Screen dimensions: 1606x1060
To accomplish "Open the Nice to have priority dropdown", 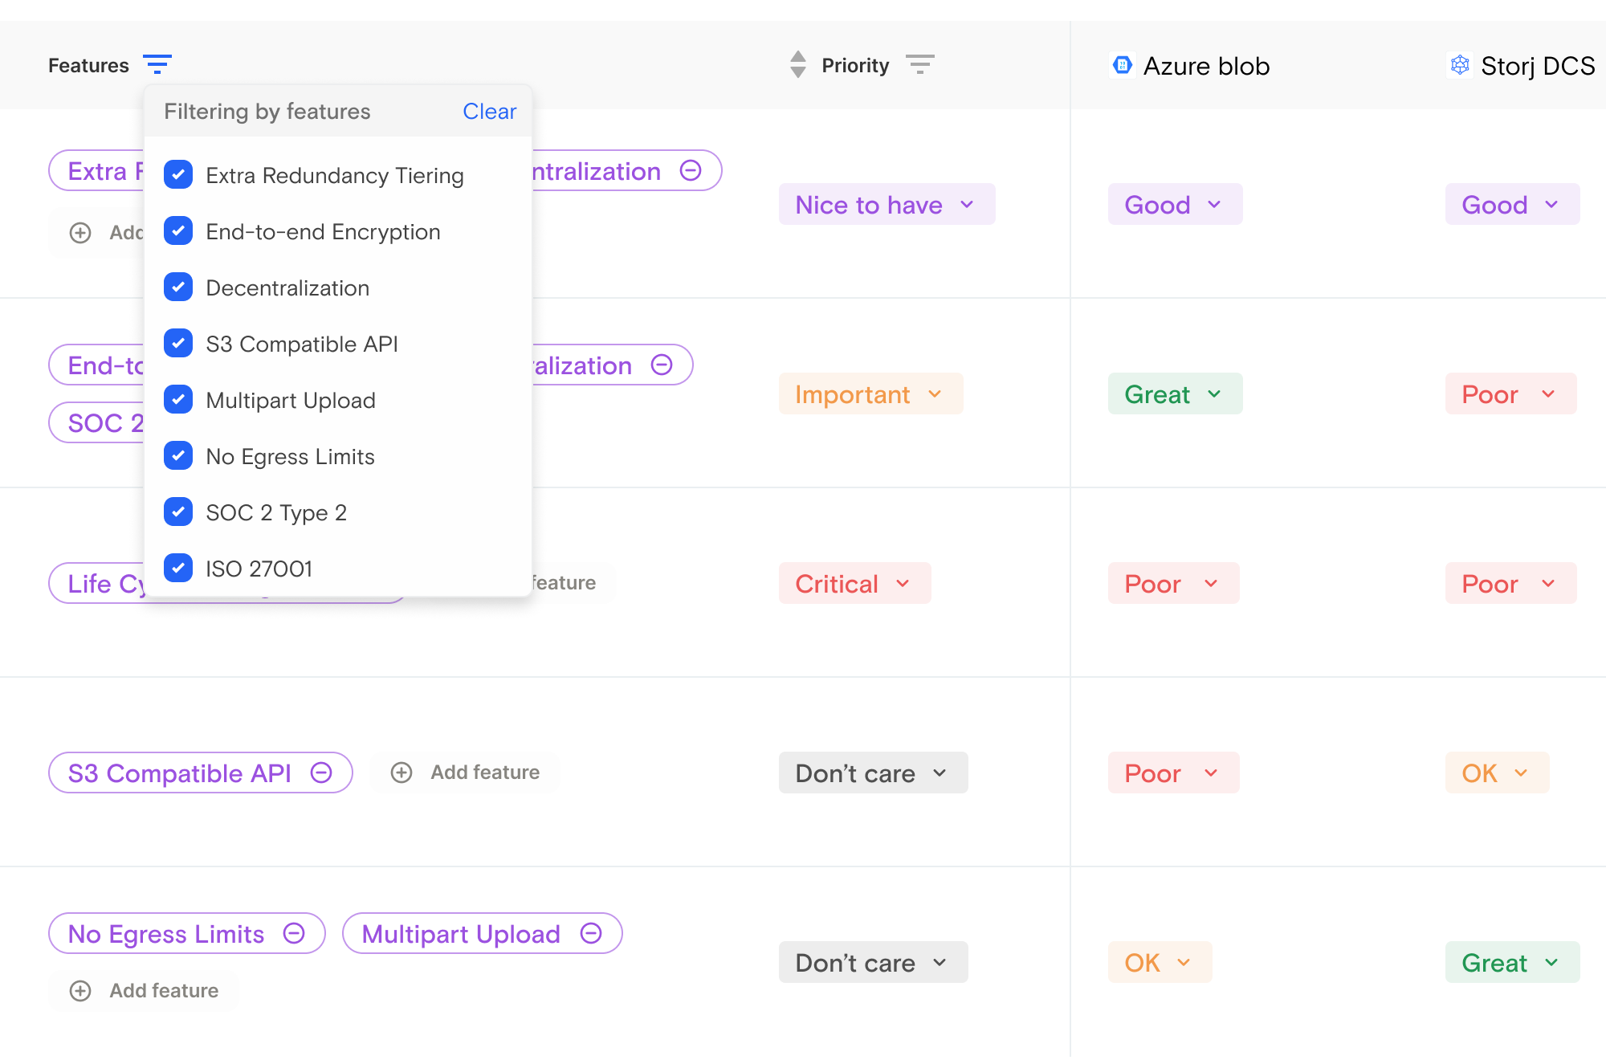I will point(886,205).
